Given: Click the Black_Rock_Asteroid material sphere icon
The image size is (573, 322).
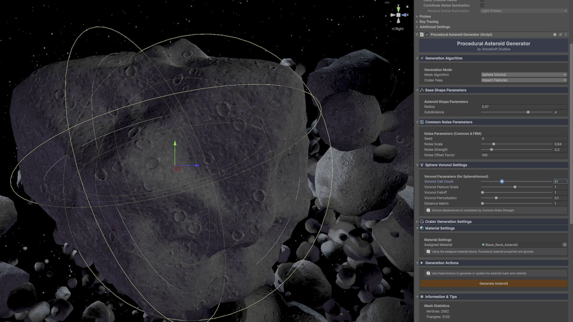Looking at the screenshot, I should pos(483,245).
